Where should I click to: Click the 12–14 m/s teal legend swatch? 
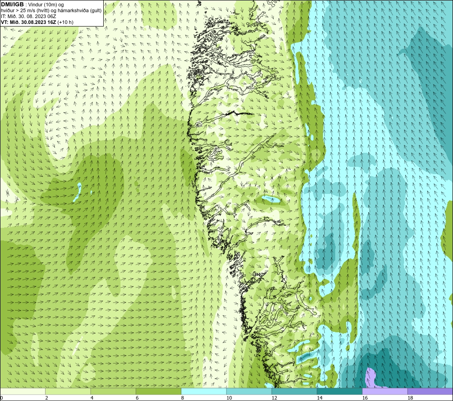(x=294, y=391)
